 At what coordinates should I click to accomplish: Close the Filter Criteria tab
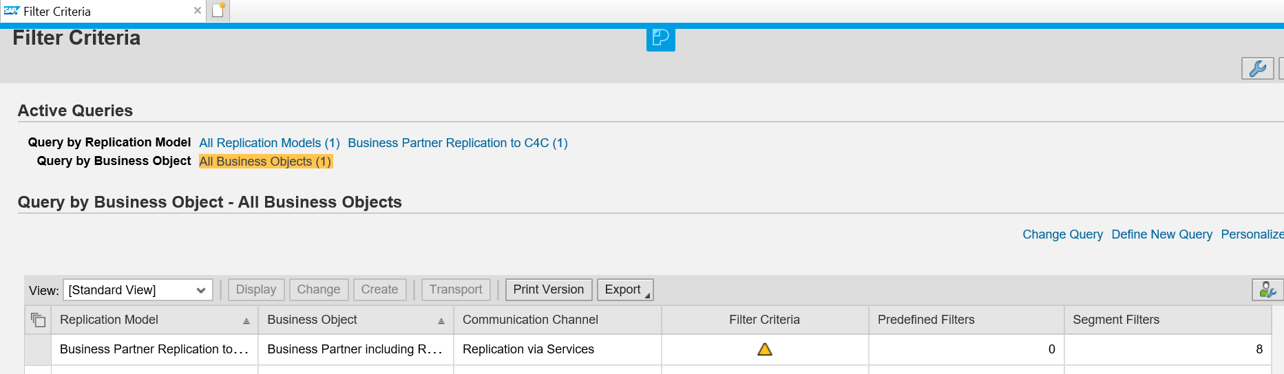coord(198,11)
